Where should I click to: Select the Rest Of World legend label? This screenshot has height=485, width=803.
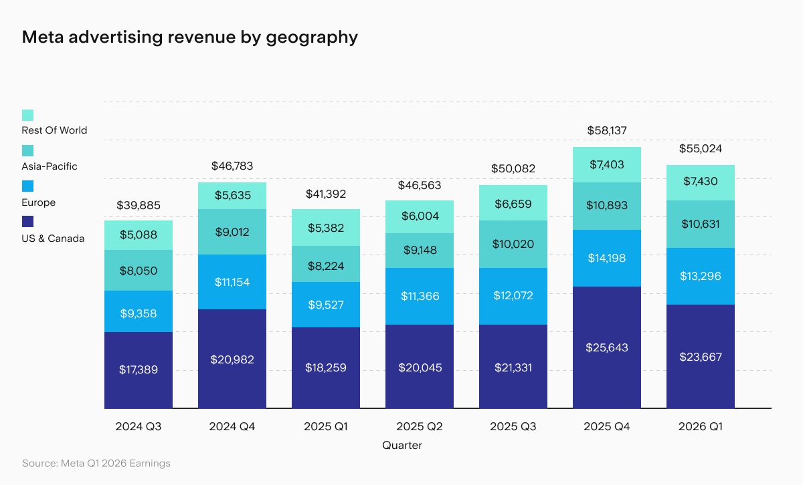click(54, 130)
